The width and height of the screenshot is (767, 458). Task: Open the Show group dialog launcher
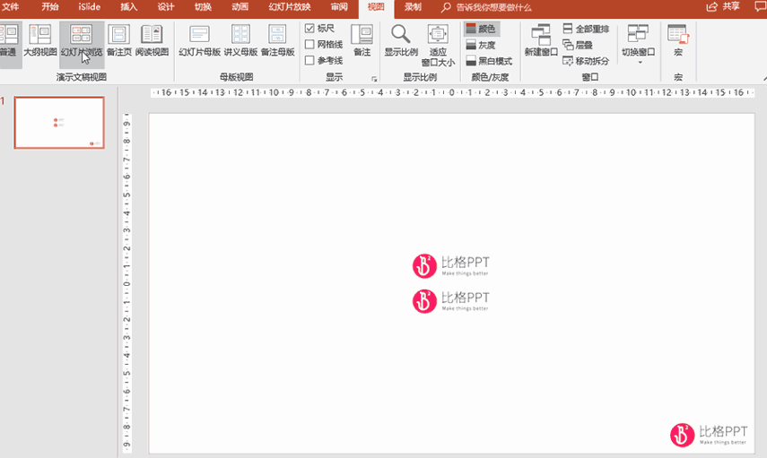point(373,80)
